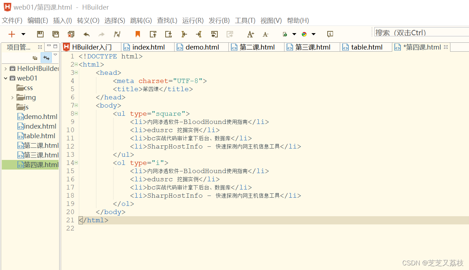
Task: Collapse the web01 project node
Action: pyautogui.click(x=5, y=78)
